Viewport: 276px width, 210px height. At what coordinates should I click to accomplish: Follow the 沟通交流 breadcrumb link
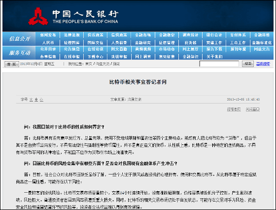(x=103, y=64)
